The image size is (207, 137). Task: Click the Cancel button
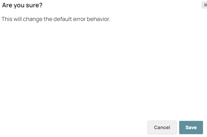(x=162, y=127)
